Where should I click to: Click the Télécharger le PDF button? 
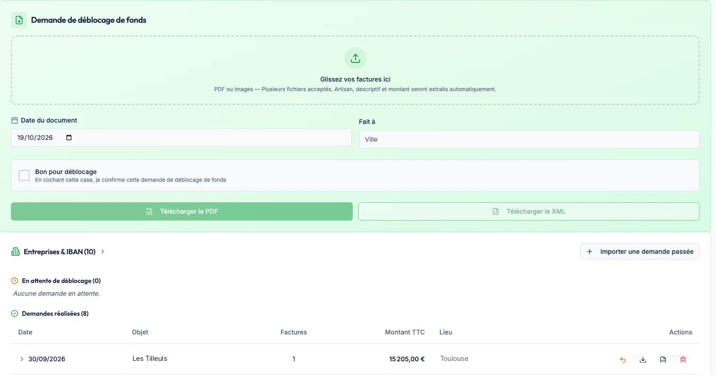click(x=182, y=211)
